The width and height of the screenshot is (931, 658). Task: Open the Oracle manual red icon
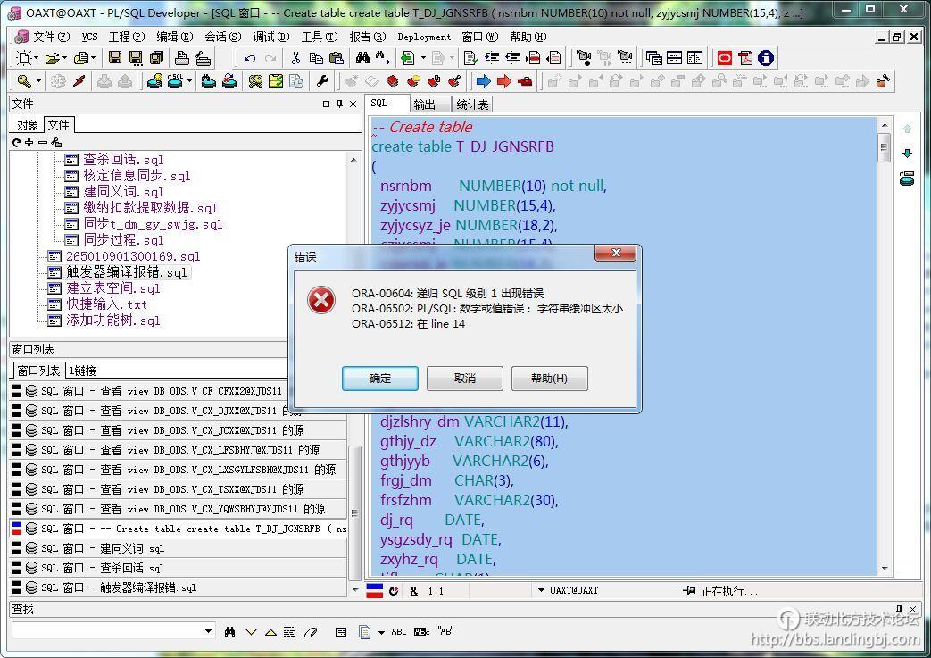pyautogui.click(x=724, y=58)
